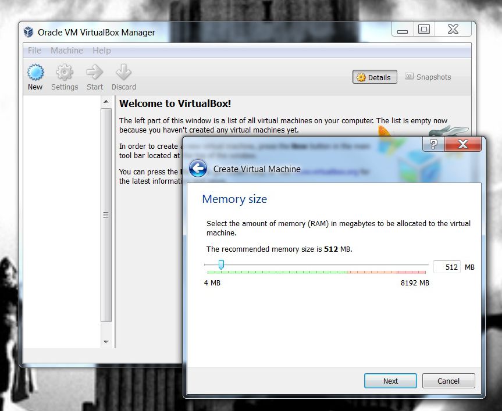Click the 'Create Virtual Machine' wizard title
Image resolution: width=502 pixels, height=411 pixels.
[257, 169]
